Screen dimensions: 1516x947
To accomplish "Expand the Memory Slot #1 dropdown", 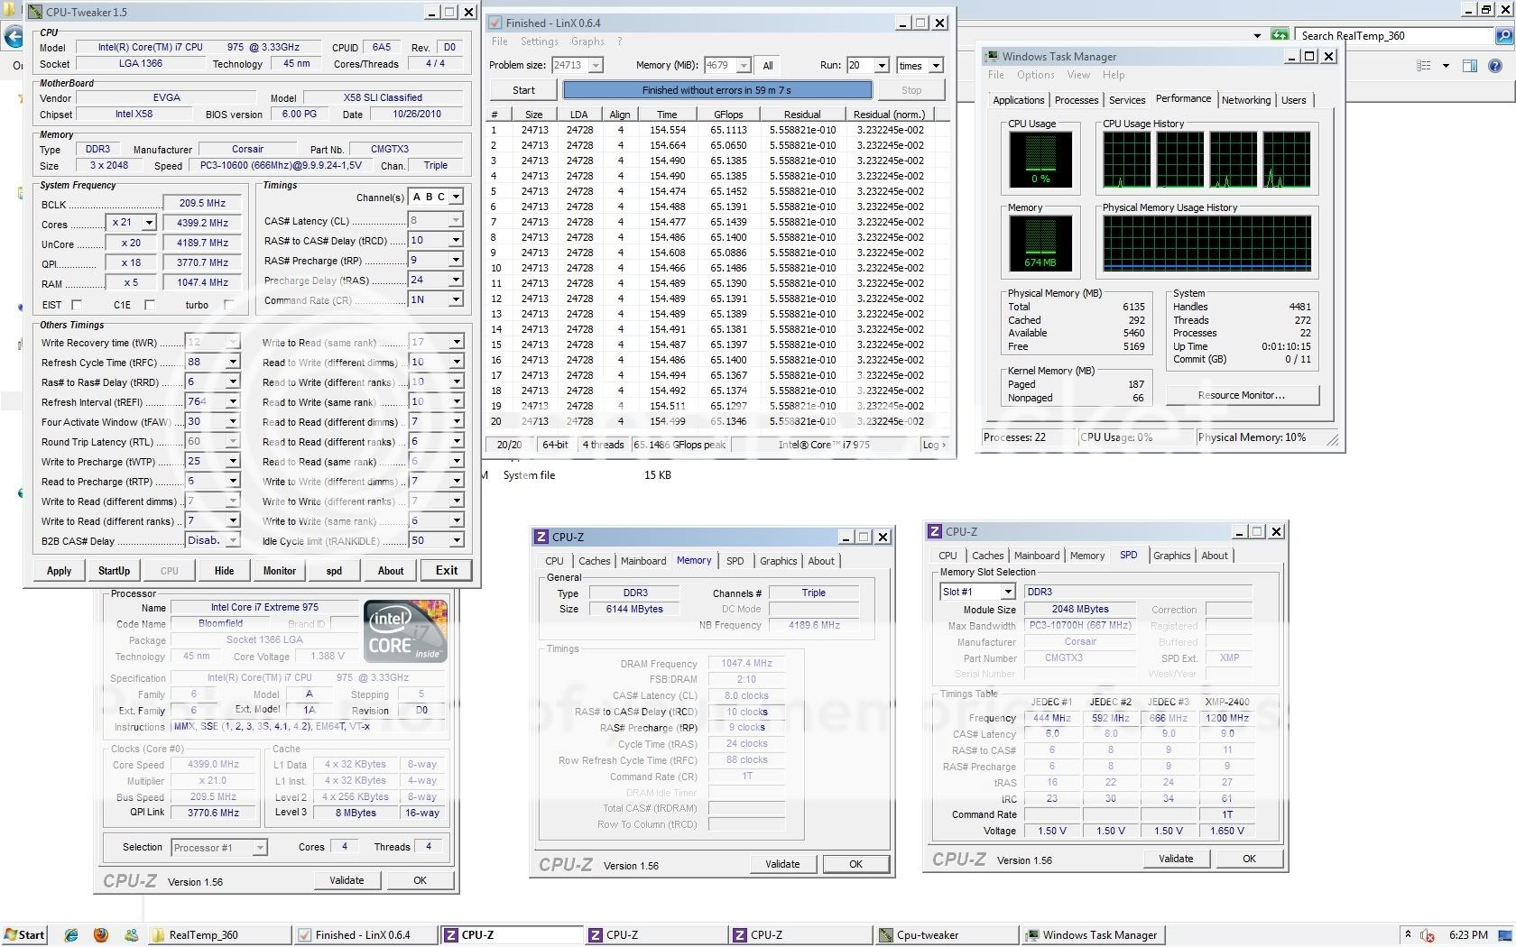I will [x=1007, y=592].
